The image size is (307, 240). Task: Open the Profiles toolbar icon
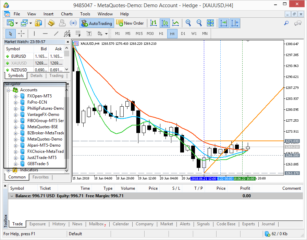click(x=24, y=23)
